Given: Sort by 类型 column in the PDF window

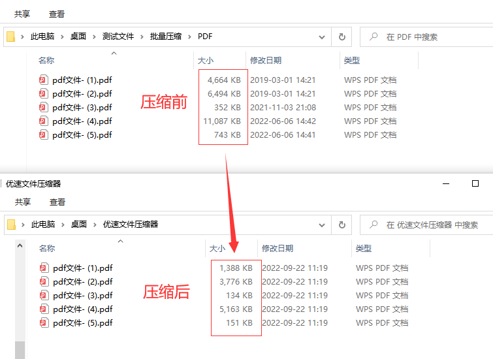Looking at the screenshot, I should pyautogui.click(x=352, y=60).
